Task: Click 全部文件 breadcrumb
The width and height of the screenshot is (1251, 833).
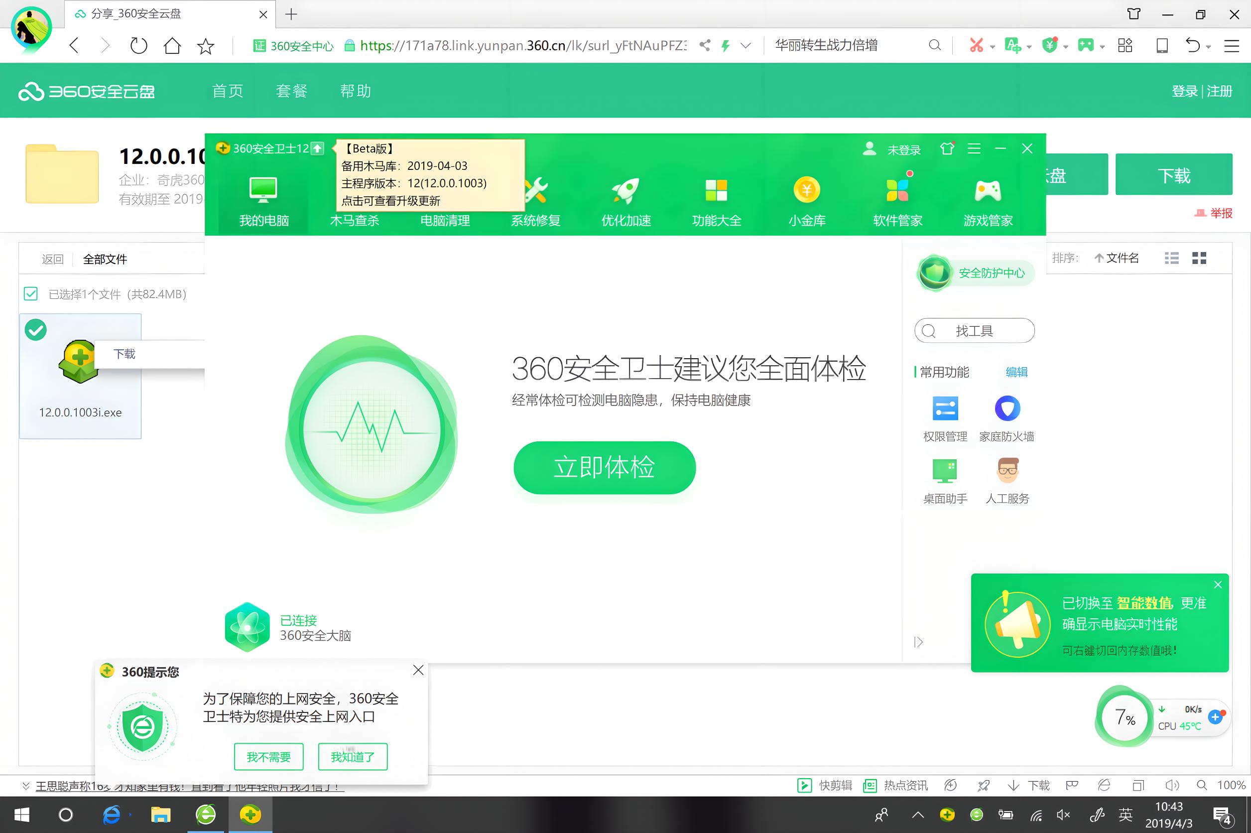Action: pyautogui.click(x=105, y=259)
